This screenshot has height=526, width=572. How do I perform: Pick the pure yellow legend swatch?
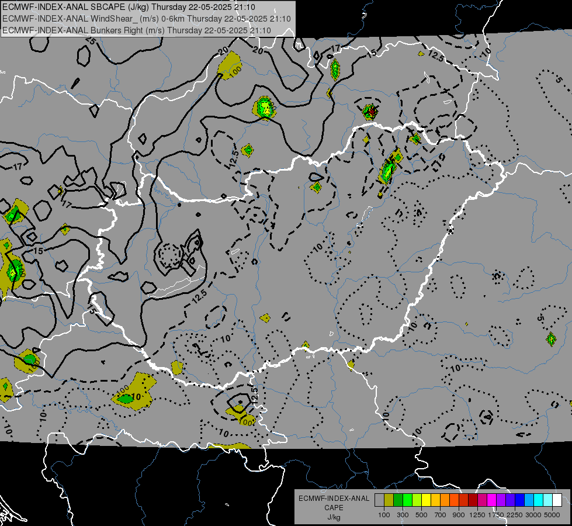426,500
